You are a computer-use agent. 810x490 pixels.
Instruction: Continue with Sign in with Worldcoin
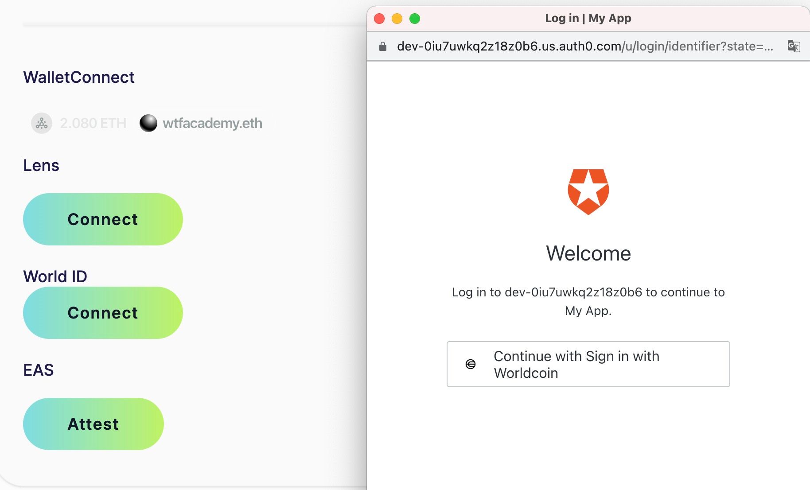click(x=588, y=364)
